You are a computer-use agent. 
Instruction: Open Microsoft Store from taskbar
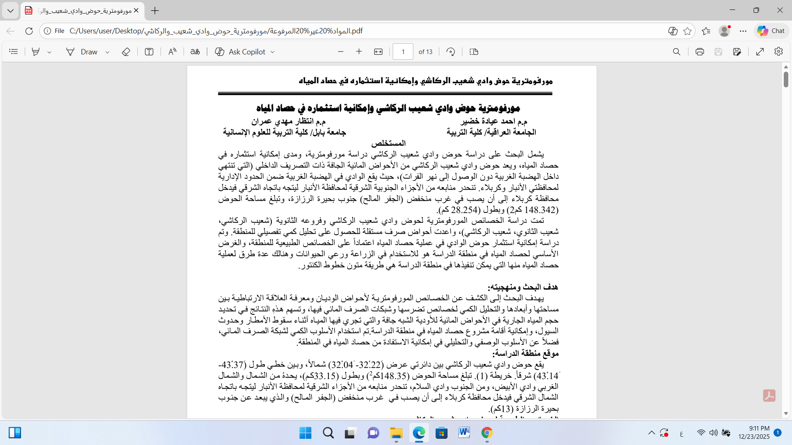442,433
